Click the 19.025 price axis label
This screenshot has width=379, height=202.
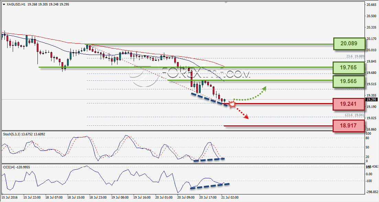click(x=371, y=118)
